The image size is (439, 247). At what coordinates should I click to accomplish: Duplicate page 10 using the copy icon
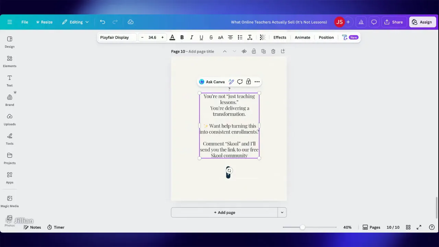[x=263, y=51]
